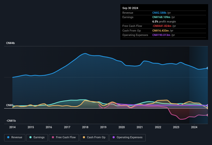The image size is (212, 145).
Task: Click the revenue line peak at 2018
Action: point(85,53)
